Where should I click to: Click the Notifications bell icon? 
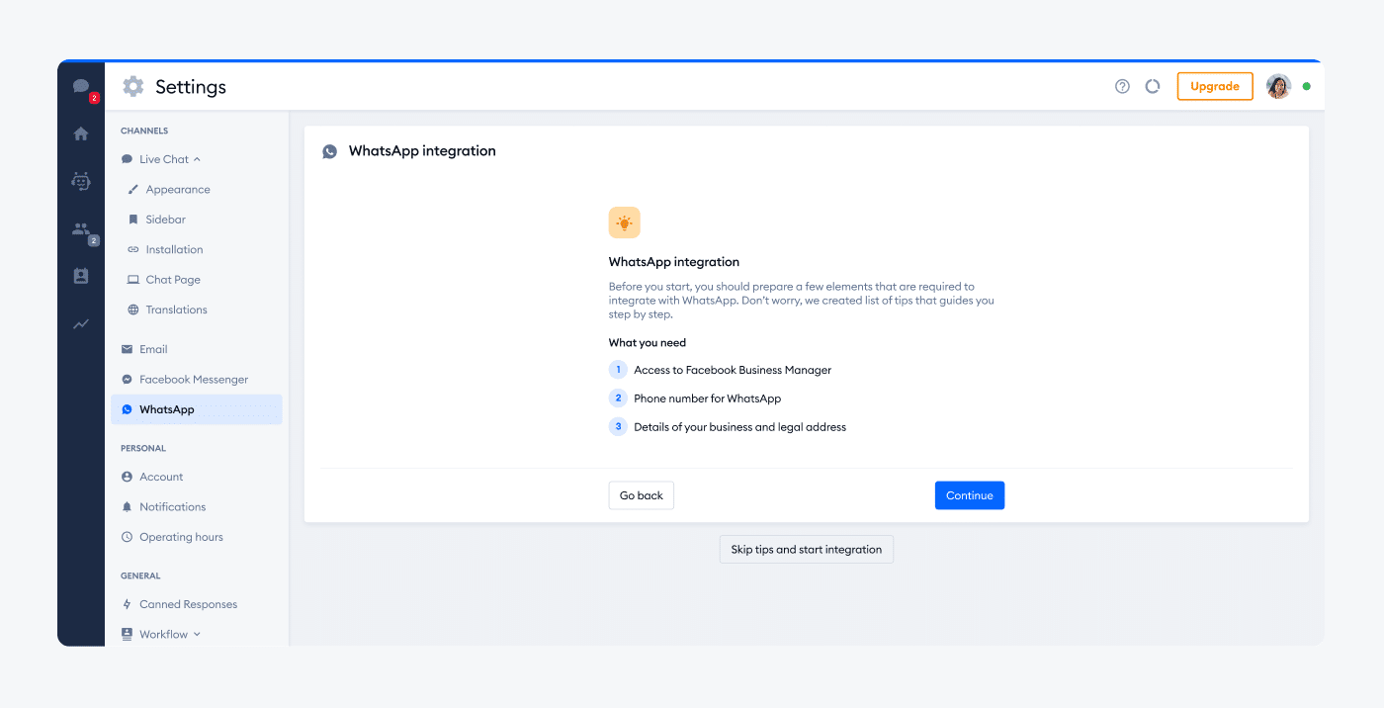tap(127, 507)
